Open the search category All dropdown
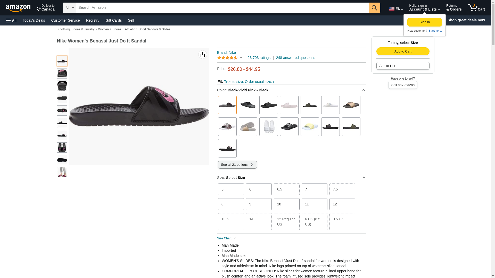Image resolution: width=495 pixels, height=278 pixels. 69,8
